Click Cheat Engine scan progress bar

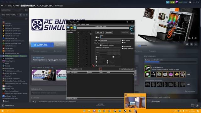point(103,28)
